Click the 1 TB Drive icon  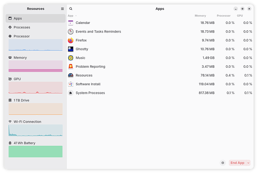(x=10, y=100)
